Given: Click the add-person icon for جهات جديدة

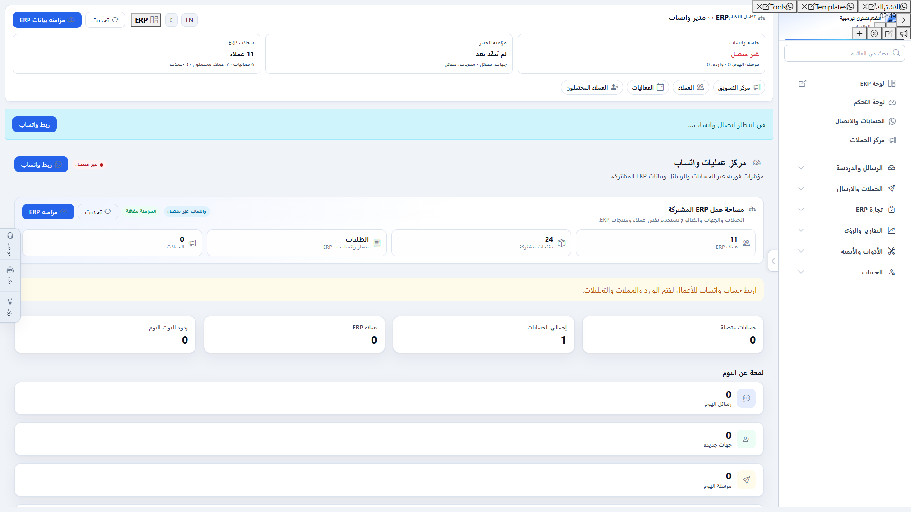Looking at the screenshot, I should tap(746, 439).
